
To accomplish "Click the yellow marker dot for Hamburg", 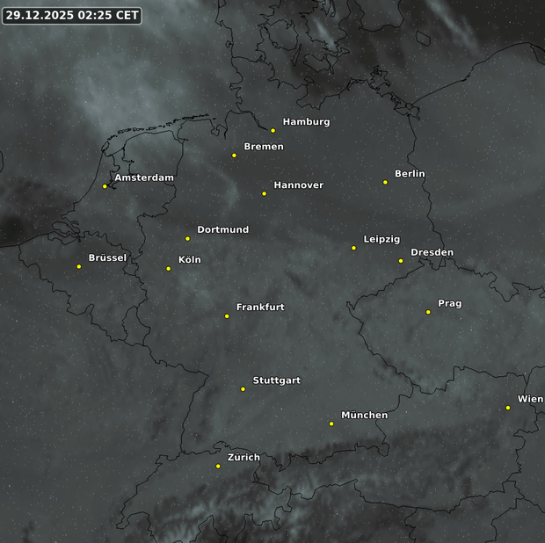I will pos(272,130).
